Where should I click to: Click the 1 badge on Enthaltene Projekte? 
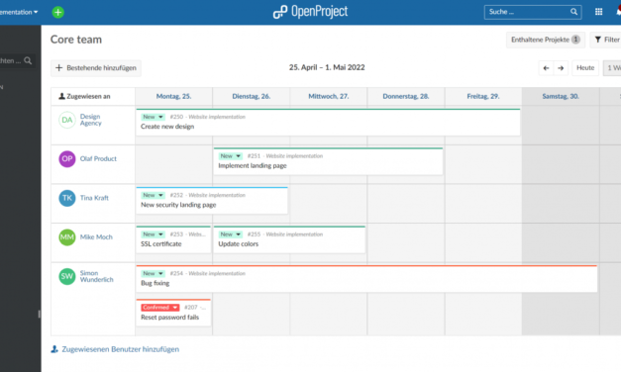pos(575,40)
